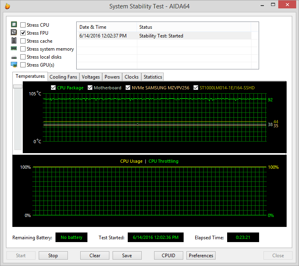Close the window with the red X

coord(287,4)
